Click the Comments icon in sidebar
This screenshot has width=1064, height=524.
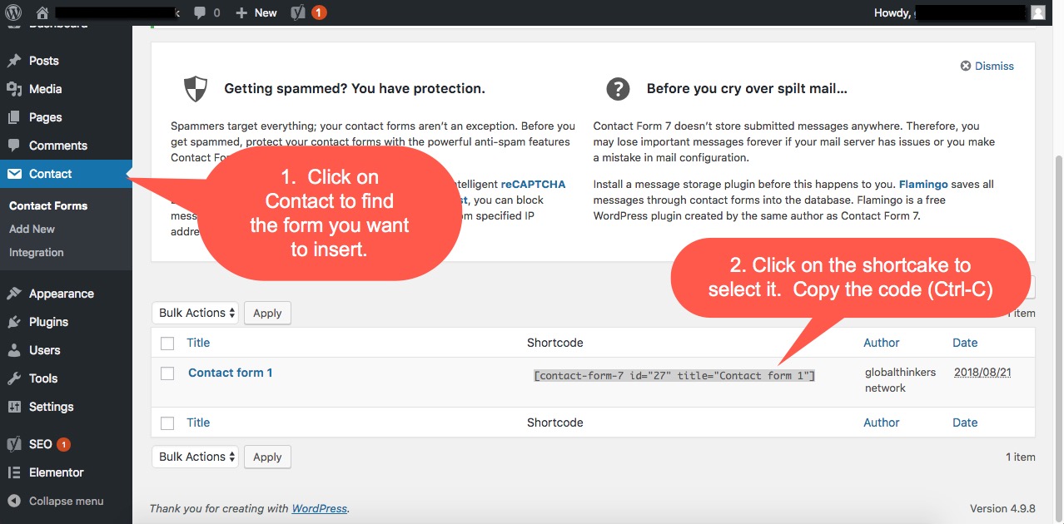coord(13,146)
